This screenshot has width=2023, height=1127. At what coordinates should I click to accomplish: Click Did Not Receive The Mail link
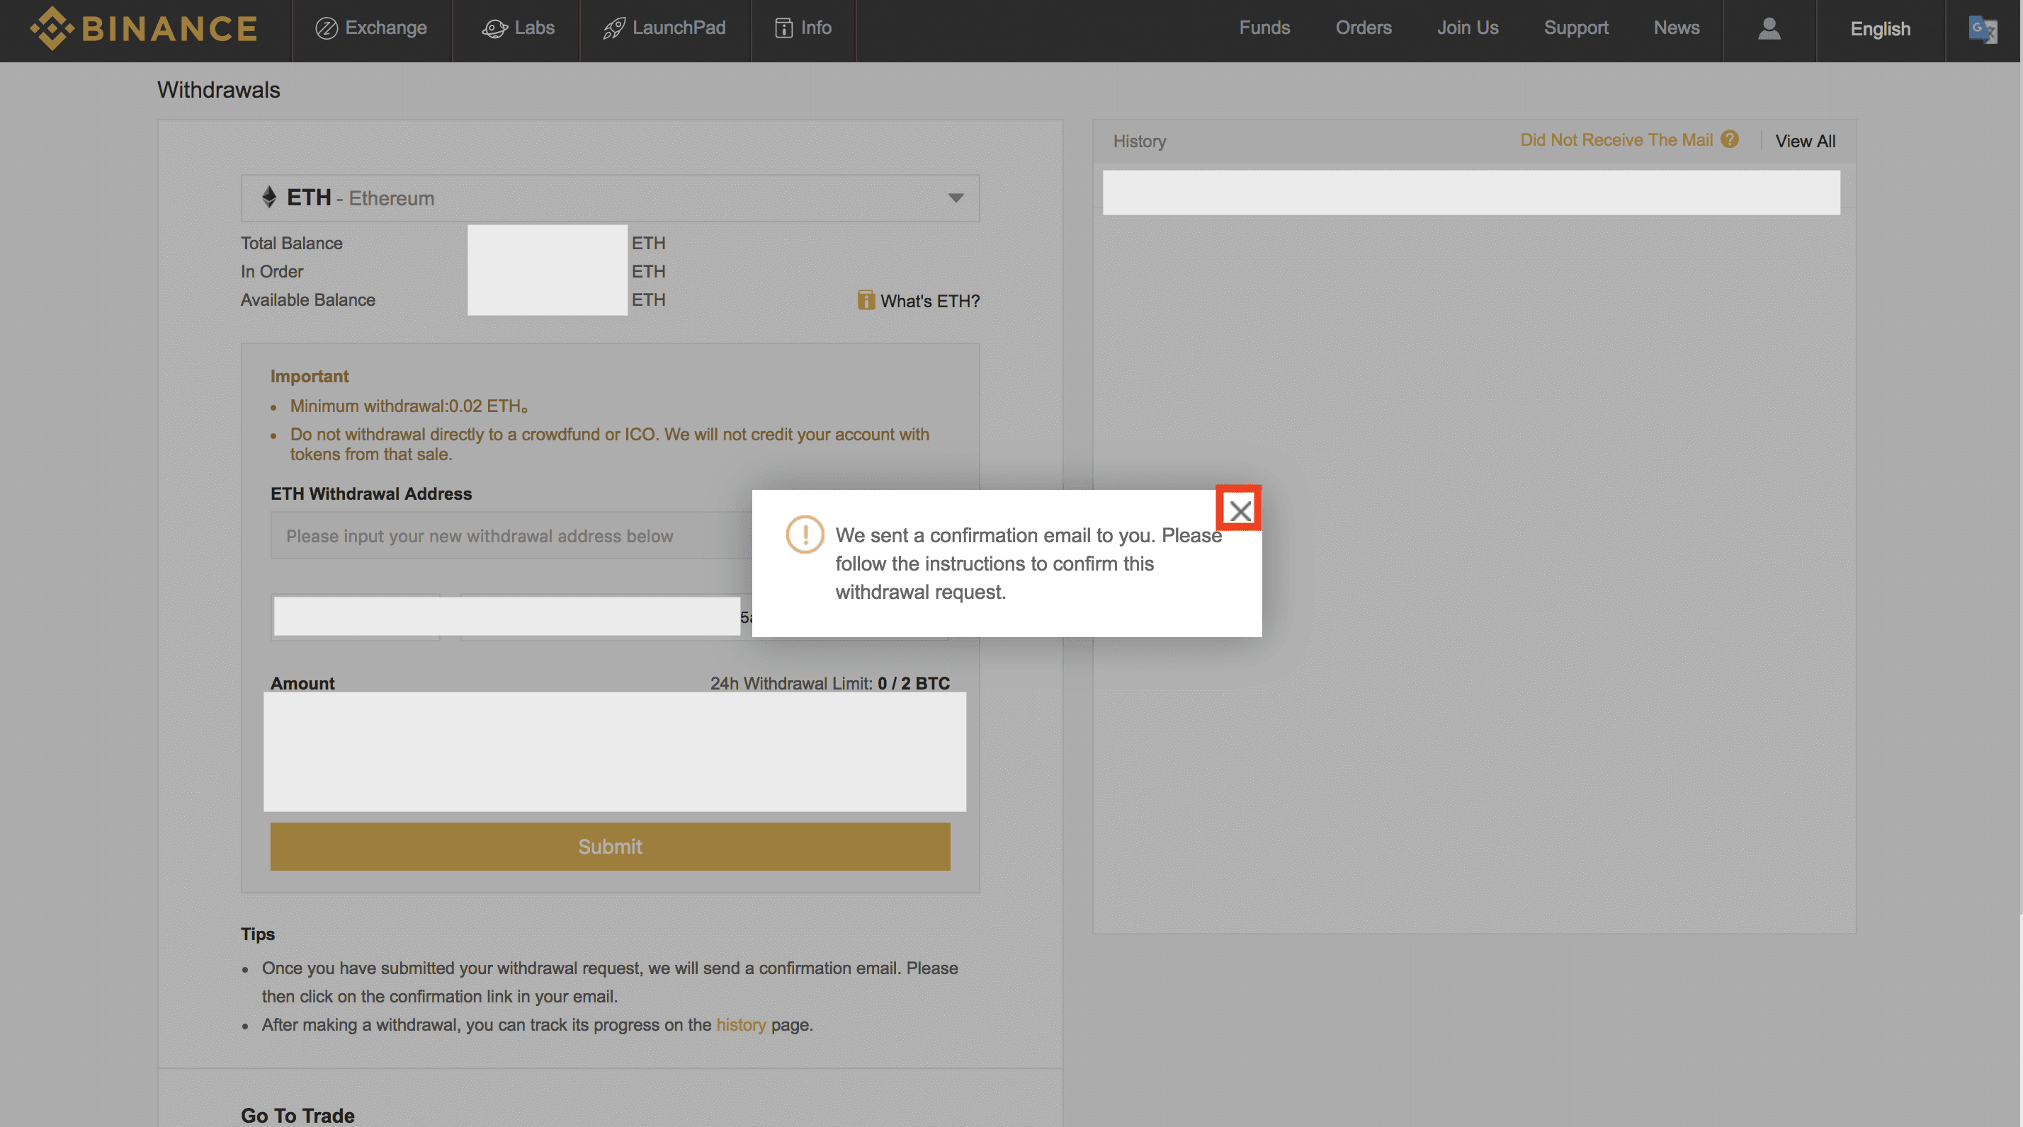1616,139
